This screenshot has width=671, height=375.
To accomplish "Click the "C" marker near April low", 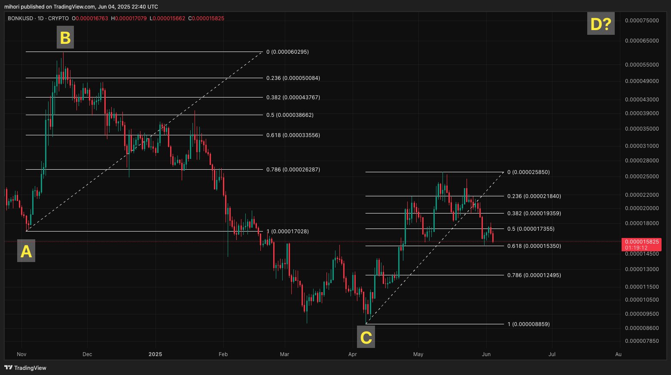I will [366, 337].
